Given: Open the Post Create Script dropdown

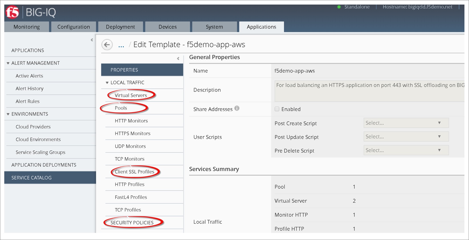Looking at the screenshot, I should [406, 123].
